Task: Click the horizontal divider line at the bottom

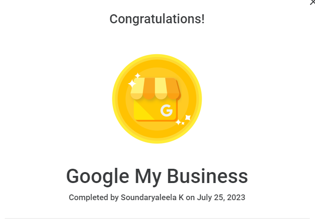Action: [x=157, y=218]
